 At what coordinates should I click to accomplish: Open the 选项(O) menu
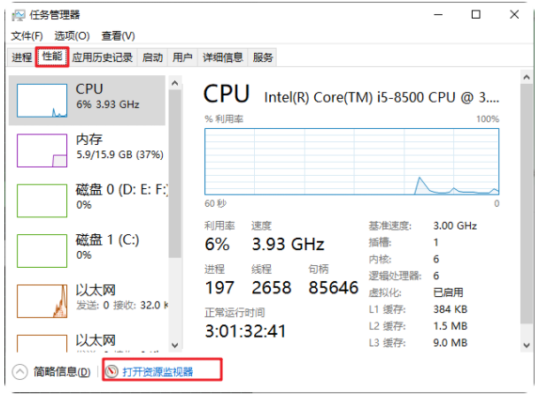(x=72, y=36)
